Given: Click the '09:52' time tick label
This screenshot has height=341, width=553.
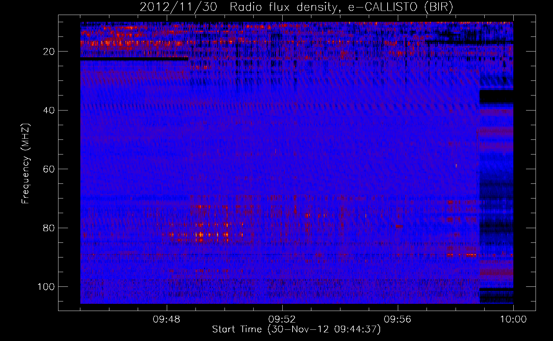Looking at the screenshot, I should (282, 320).
